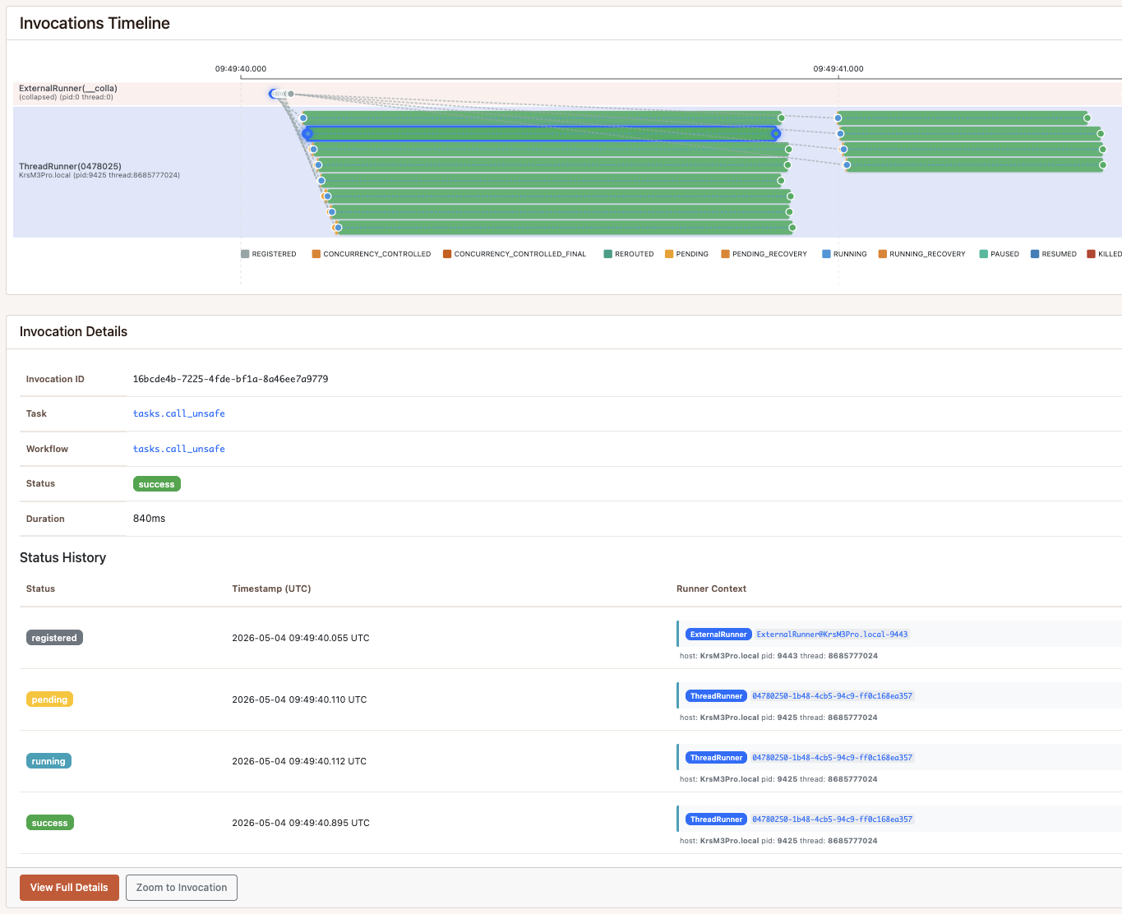The height and width of the screenshot is (914, 1122).
Task: Click the REROUTED legend swatch
Action: [x=607, y=254]
